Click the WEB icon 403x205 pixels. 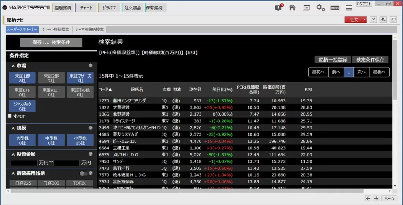335,8
